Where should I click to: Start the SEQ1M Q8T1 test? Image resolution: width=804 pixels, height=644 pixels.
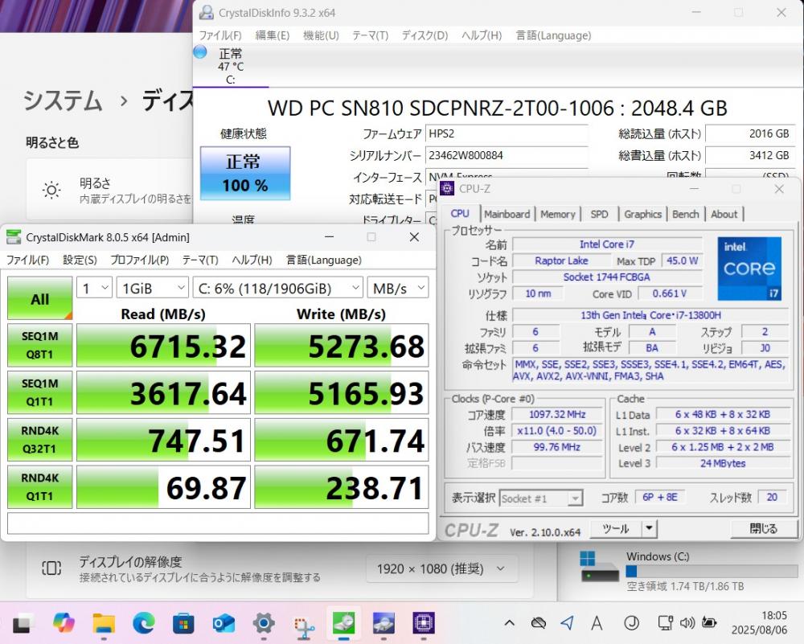[39, 345]
